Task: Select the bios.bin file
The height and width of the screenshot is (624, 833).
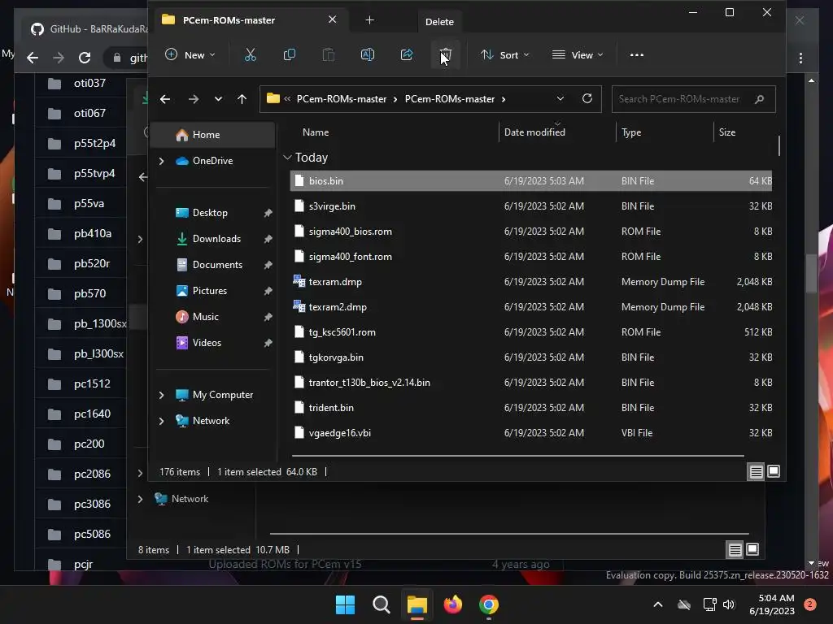Action: click(530, 181)
